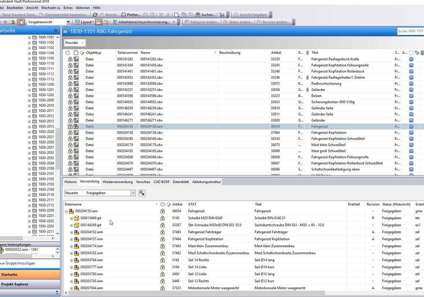Expand the Neueste Freigegeben combo box
This screenshot has width=424, height=297.
click(x=133, y=193)
